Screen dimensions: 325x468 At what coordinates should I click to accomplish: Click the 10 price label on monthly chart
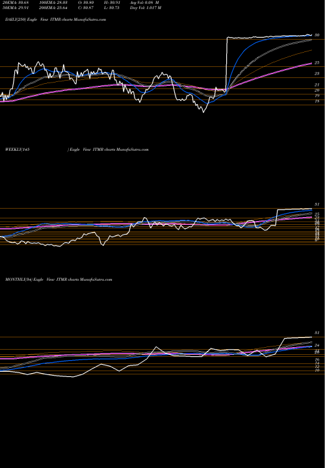coord(317,370)
